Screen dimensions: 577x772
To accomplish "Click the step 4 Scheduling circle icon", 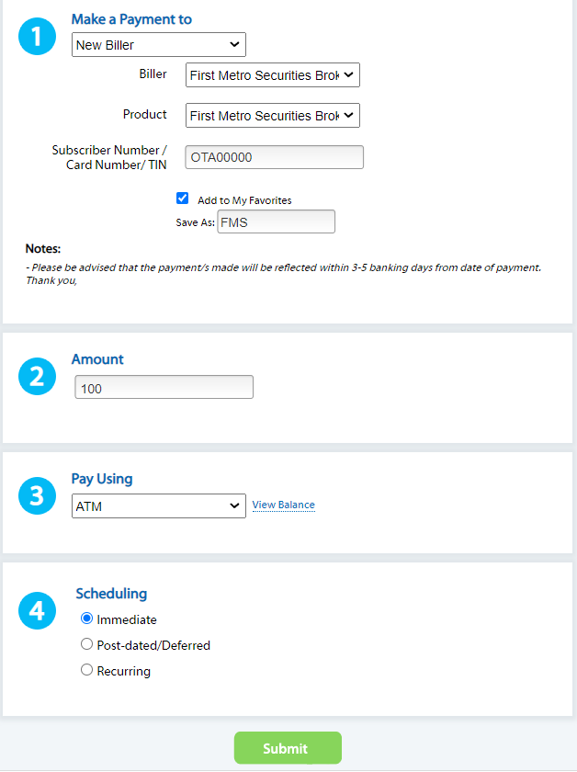I will click(37, 610).
